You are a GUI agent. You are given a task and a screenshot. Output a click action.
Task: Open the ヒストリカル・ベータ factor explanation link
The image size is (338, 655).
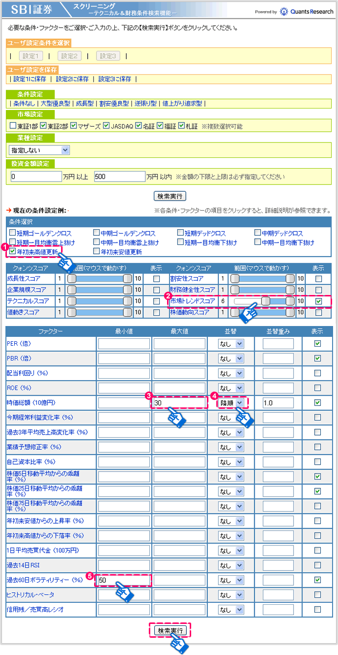click(x=30, y=594)
